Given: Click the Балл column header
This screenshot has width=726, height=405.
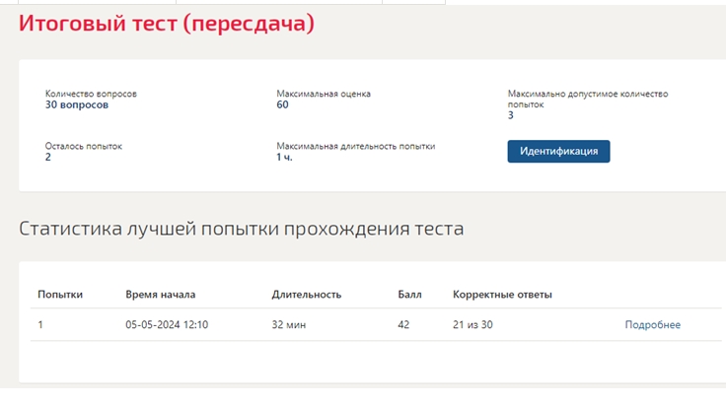Looking at the screenshot, I should 409,295.
